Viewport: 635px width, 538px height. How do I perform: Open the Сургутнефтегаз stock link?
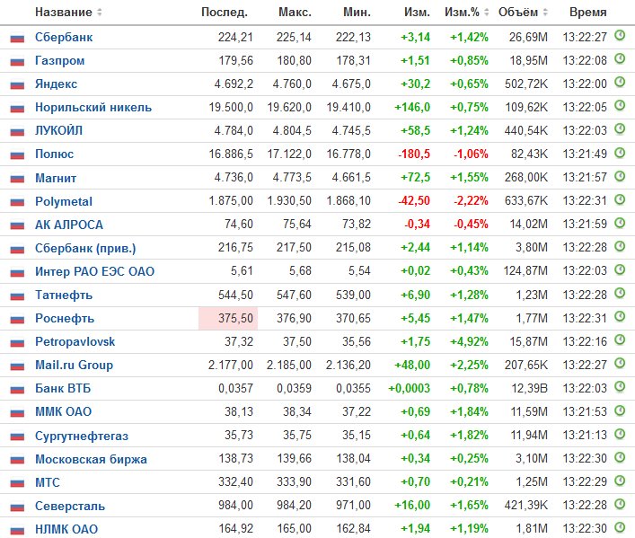[x=82, y=436]
